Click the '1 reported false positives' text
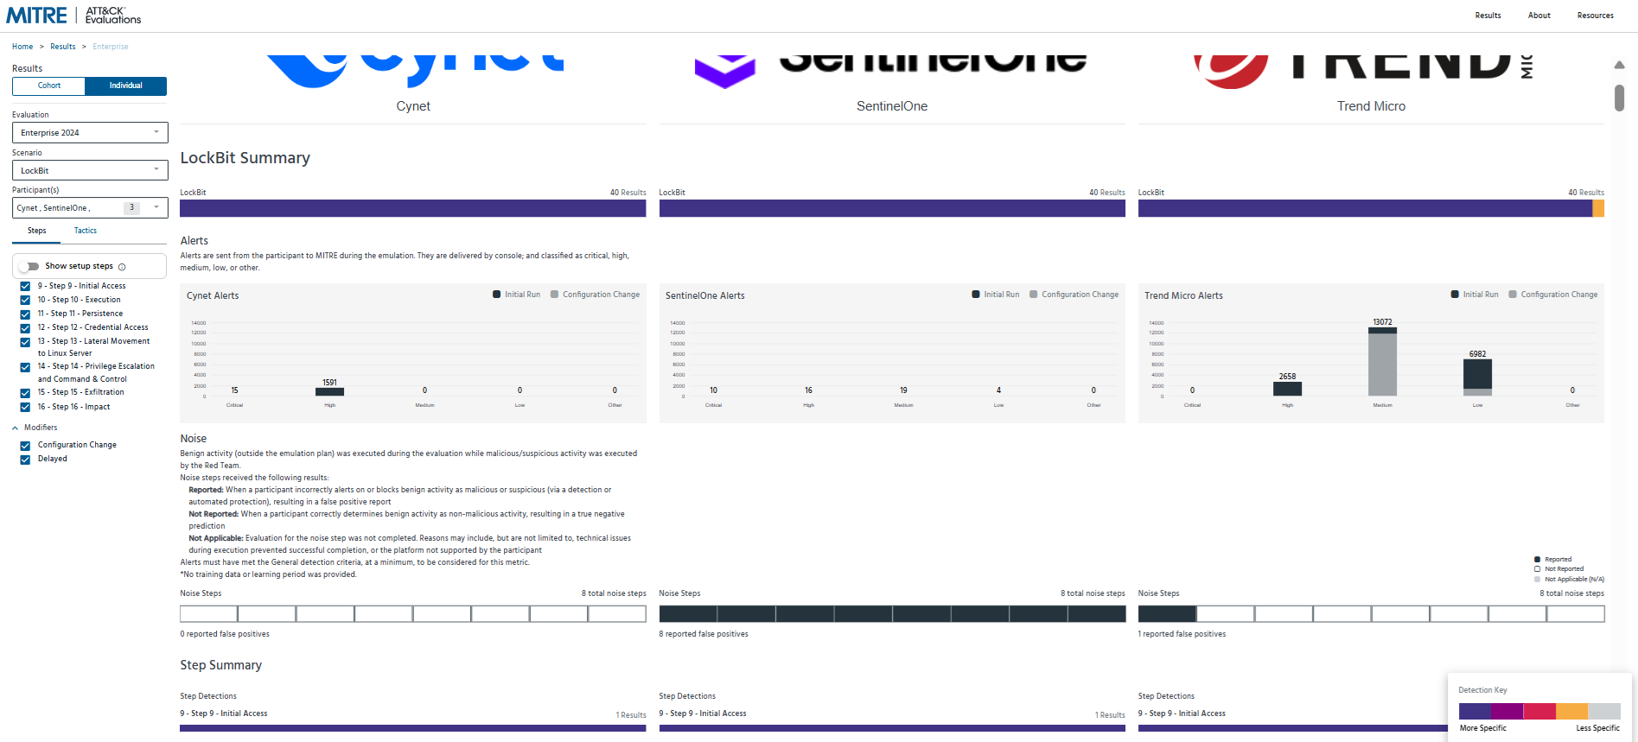This screenshot has height=742, width=1638. click(x=1182, y=634)
